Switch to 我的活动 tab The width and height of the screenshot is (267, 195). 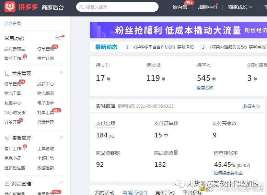pyautogui.click(x=105, y=193)
